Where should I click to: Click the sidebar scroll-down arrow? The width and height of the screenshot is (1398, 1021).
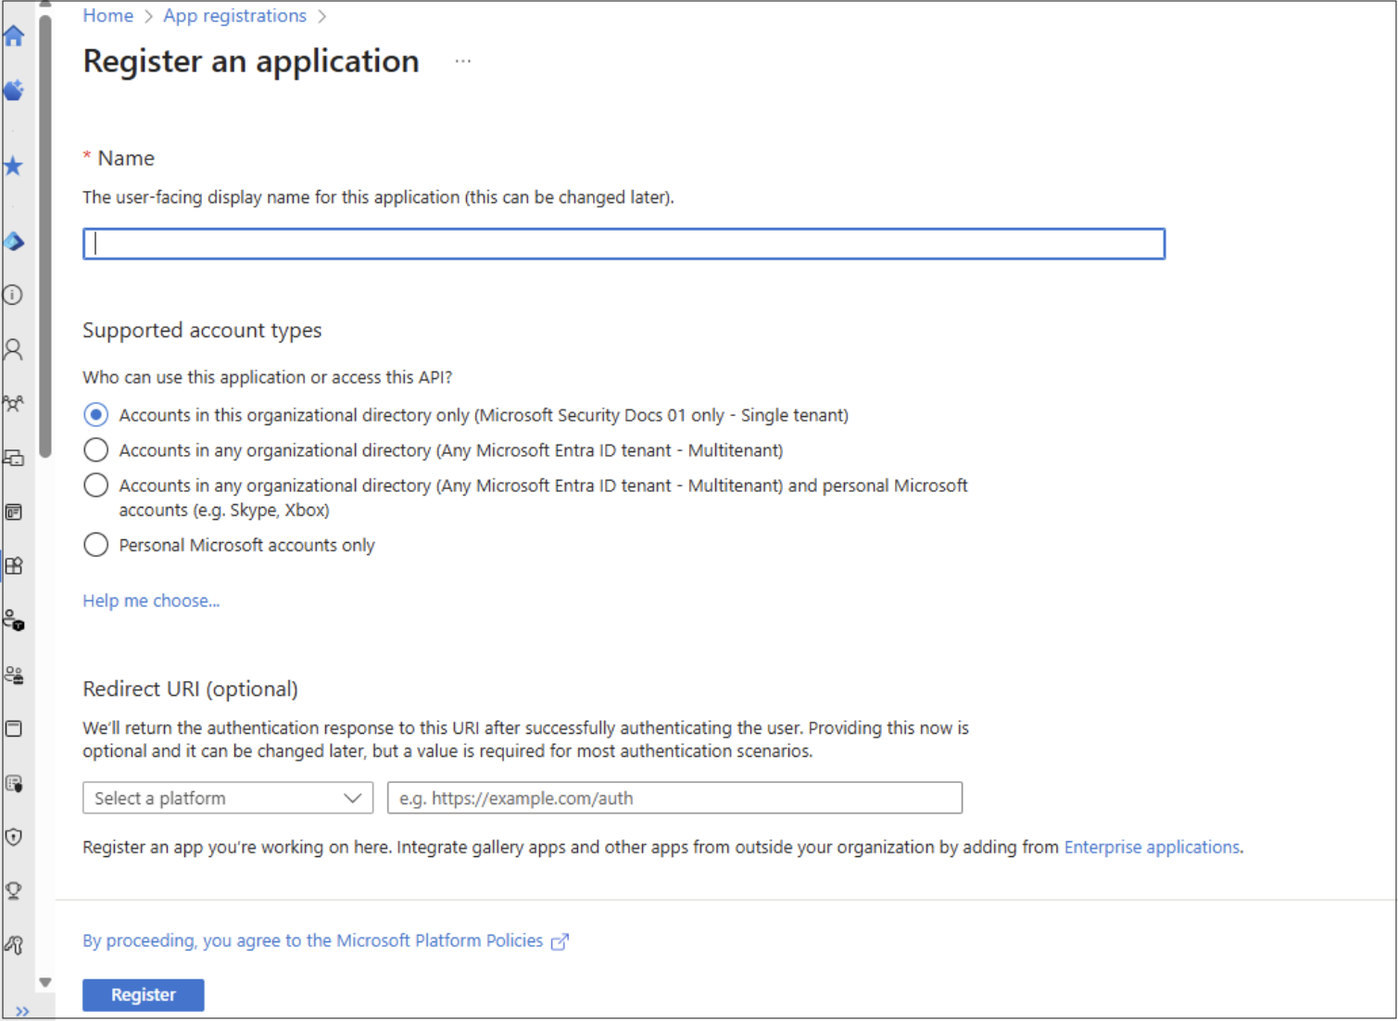45,981
